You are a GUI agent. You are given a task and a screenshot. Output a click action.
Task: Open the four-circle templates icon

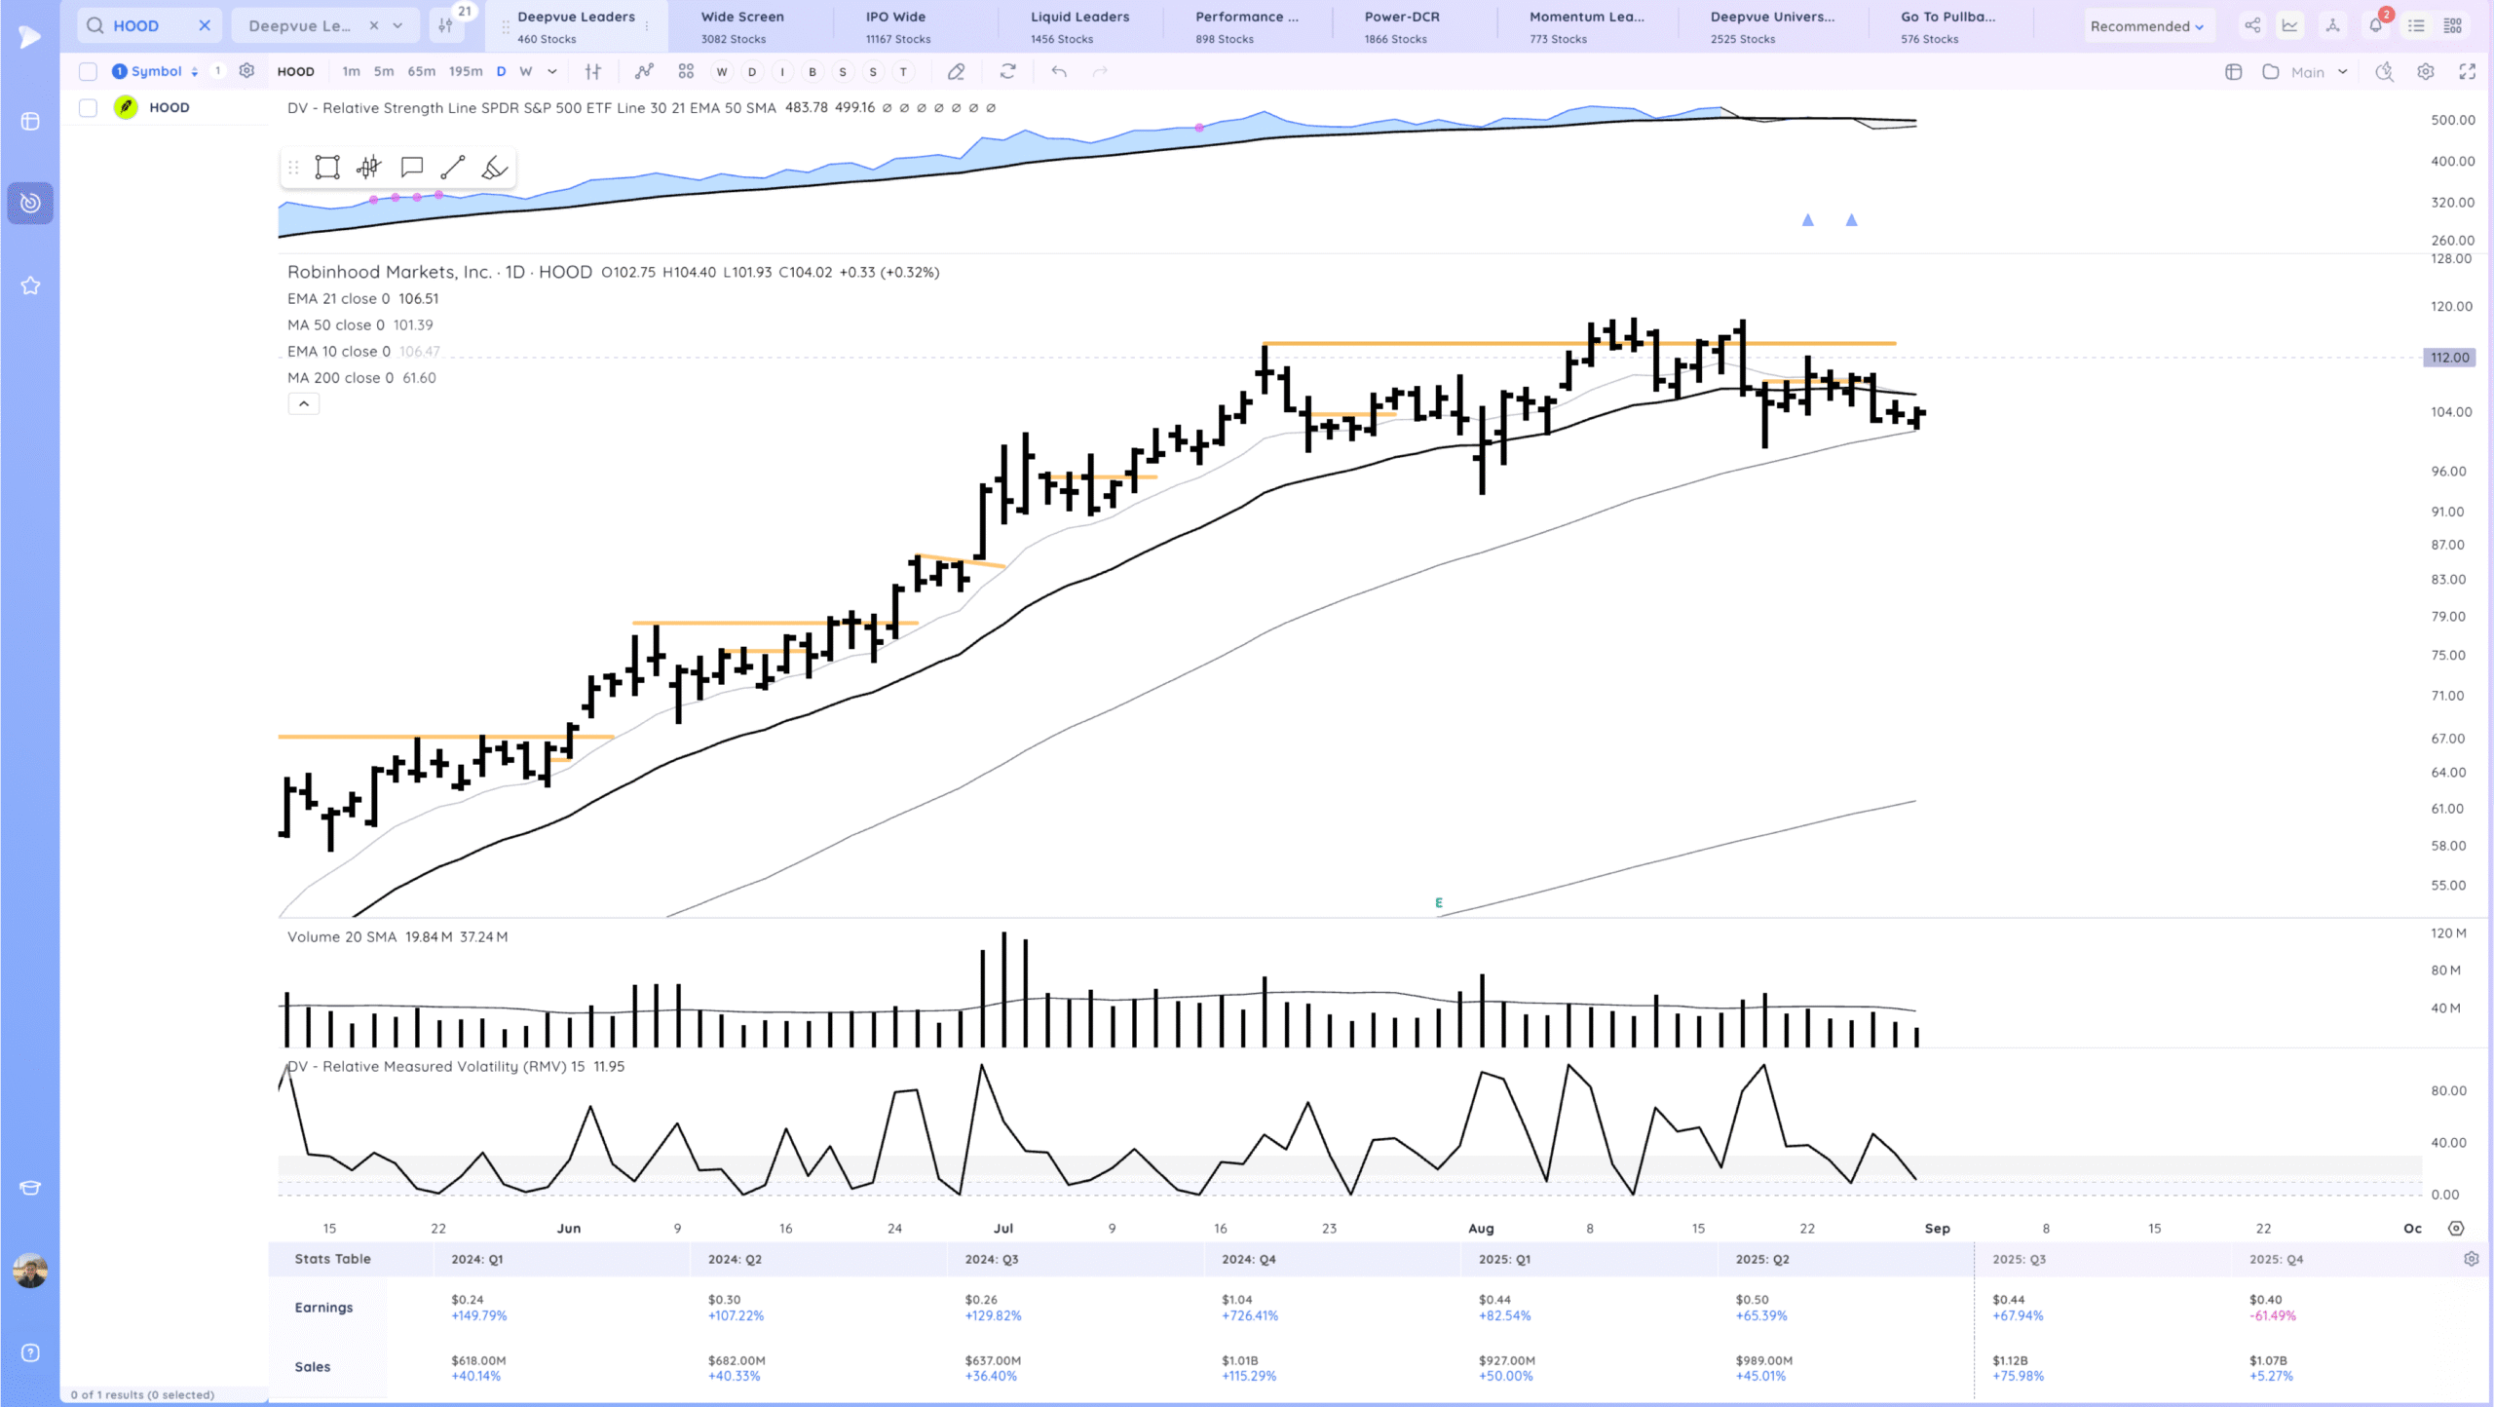coord(686,71)
